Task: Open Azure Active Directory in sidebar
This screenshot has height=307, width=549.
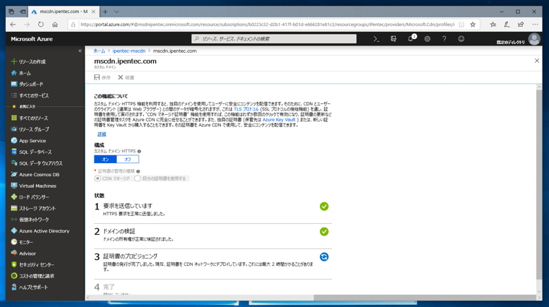Action: tap(40, 230)
